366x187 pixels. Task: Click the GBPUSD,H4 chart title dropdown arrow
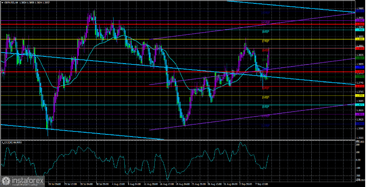2,2
